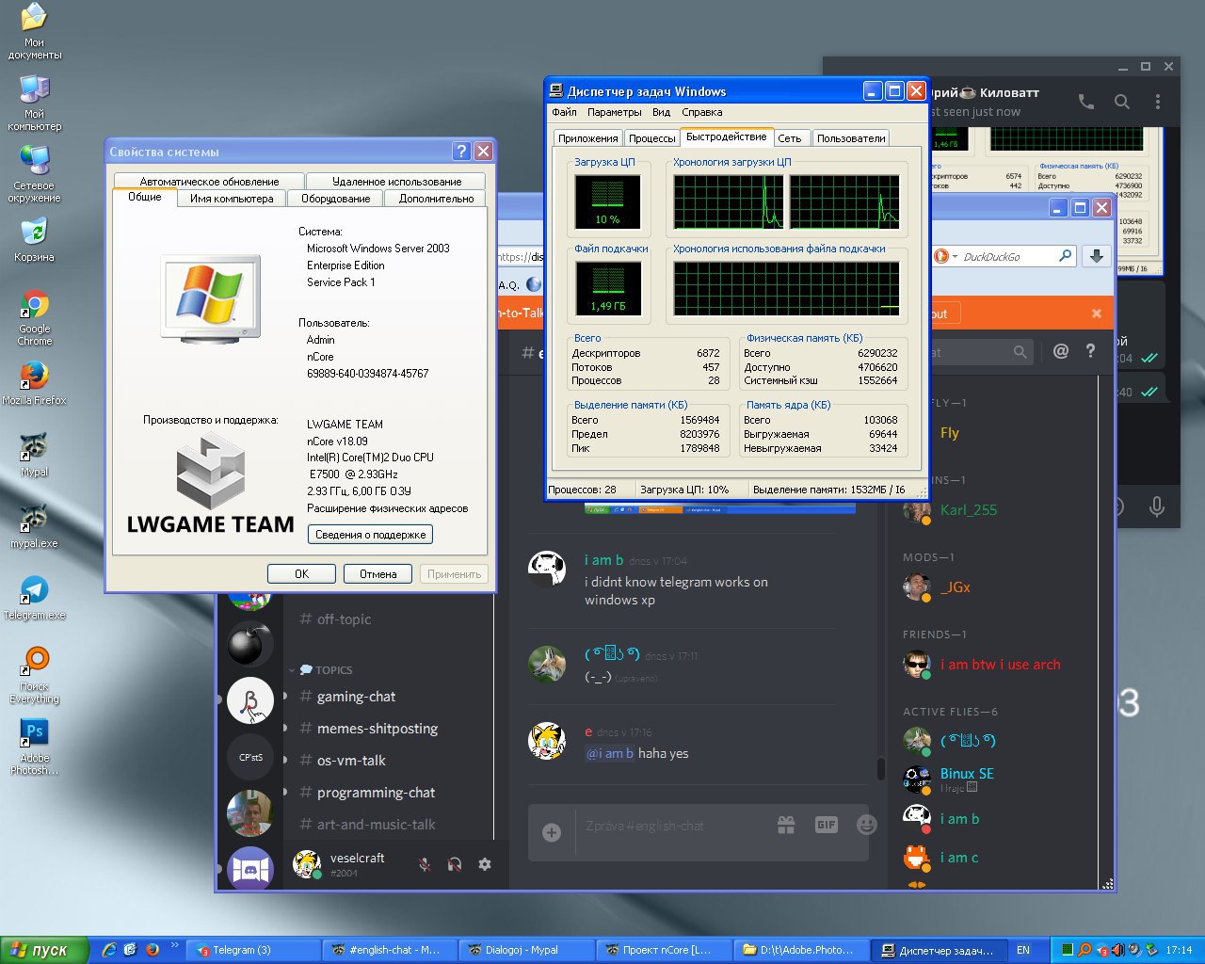This screenshot has height=964, width=1205.
Task: Launch Google Chrome from the desktop
Action: (x=34, y=318)
